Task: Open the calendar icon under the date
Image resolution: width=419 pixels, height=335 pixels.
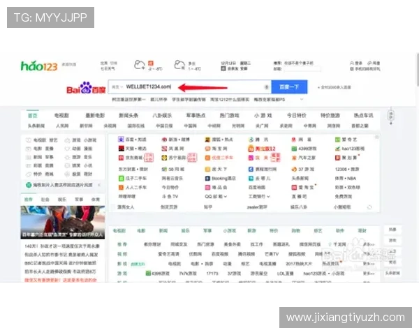Action: [x=223, y=68]
